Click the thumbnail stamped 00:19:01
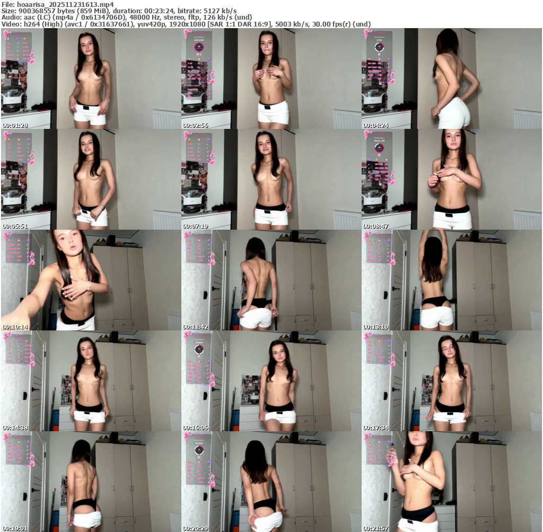This screenshot has width=543, height=532. click(91, 482)
